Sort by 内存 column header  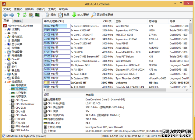click(x=179, y=21)
